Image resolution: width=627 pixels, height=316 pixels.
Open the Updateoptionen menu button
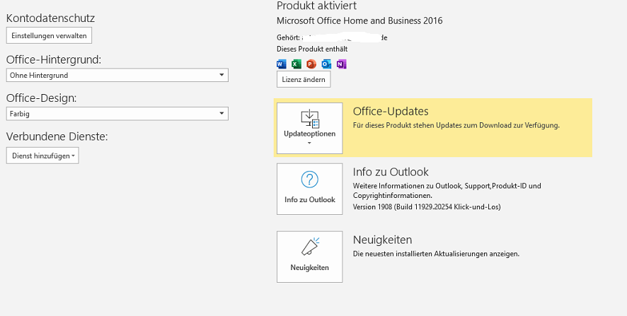(x=309, y=128)
